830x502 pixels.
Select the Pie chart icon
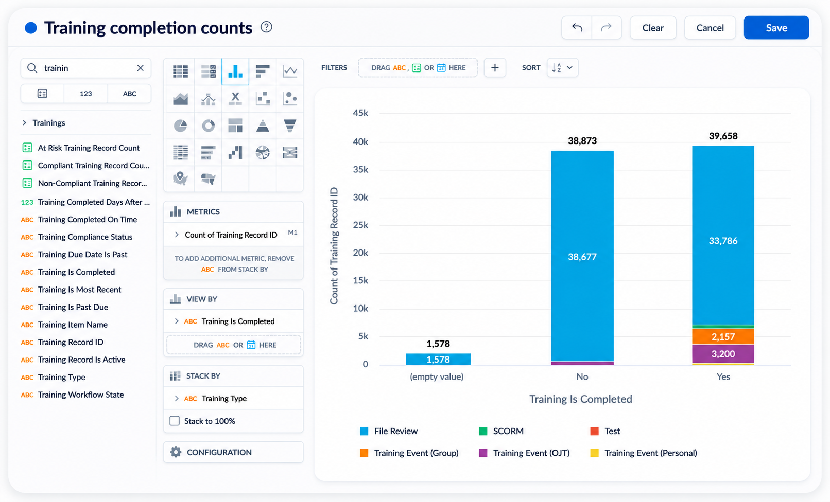coord(180,126)
